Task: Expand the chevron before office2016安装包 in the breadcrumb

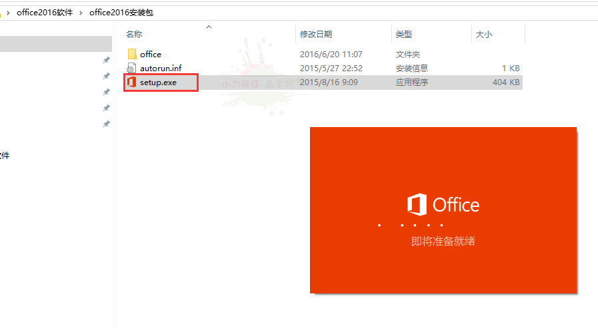Action: pyautogui.click(x=81, y=13)
